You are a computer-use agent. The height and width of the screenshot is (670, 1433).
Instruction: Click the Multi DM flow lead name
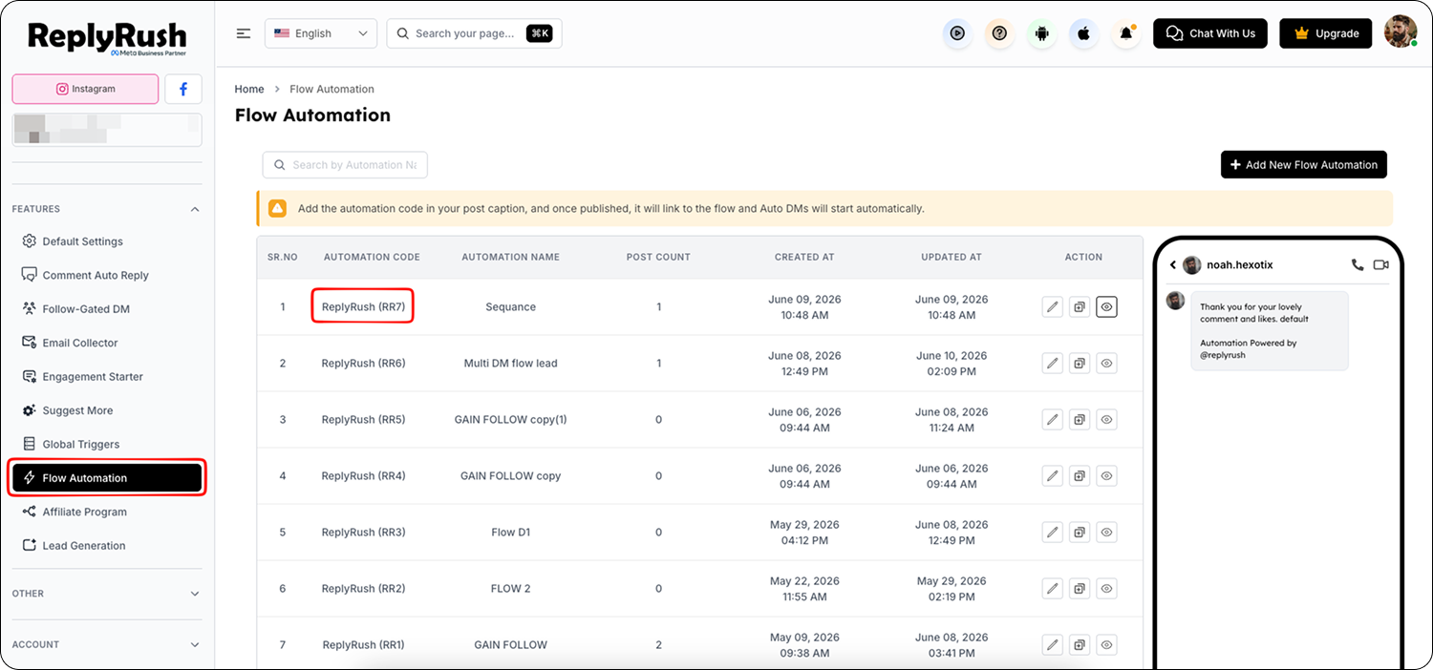[x=510, y=364]
